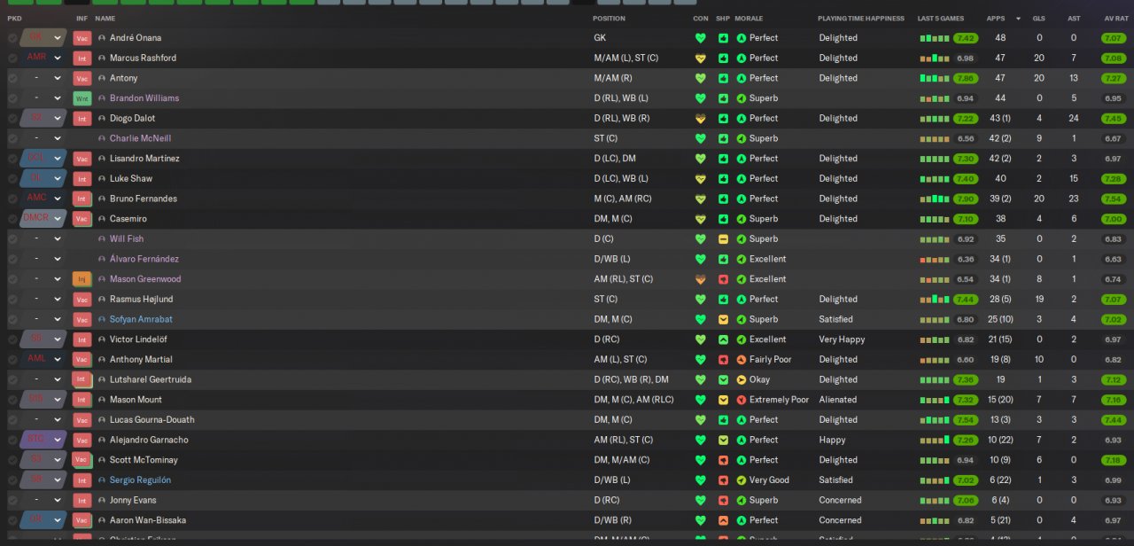Click Antony's last 5 games form bars

(x=935, y=78)
